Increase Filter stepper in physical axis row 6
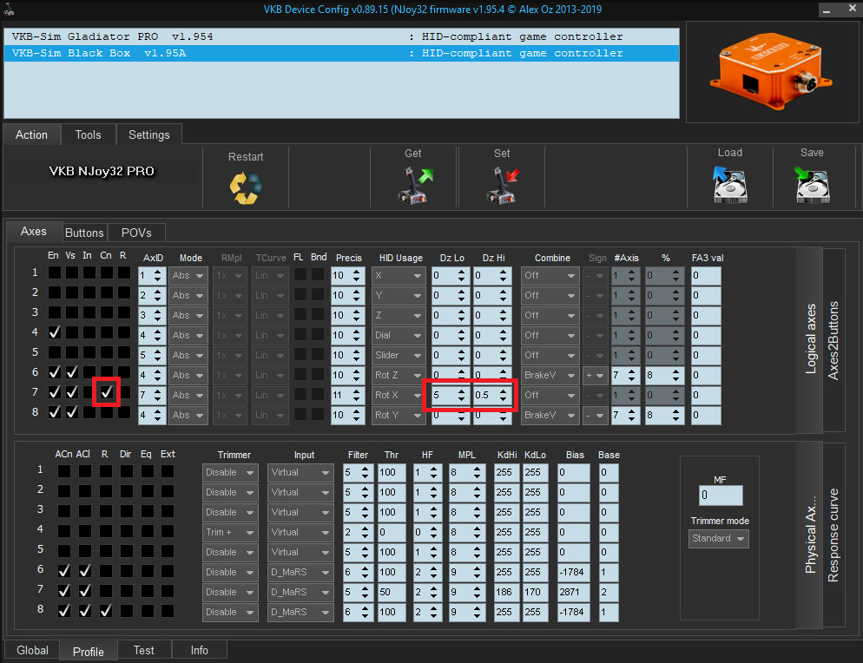Screen dimensions: 863x663 pyautogui.click(x=365, y=568)
